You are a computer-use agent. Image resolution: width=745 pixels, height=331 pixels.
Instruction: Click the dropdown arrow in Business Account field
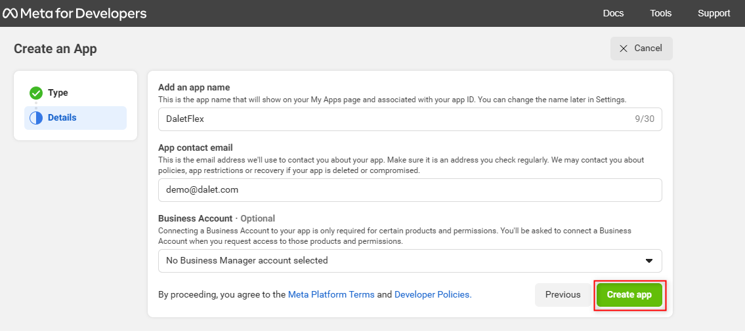tap(649, 261)
